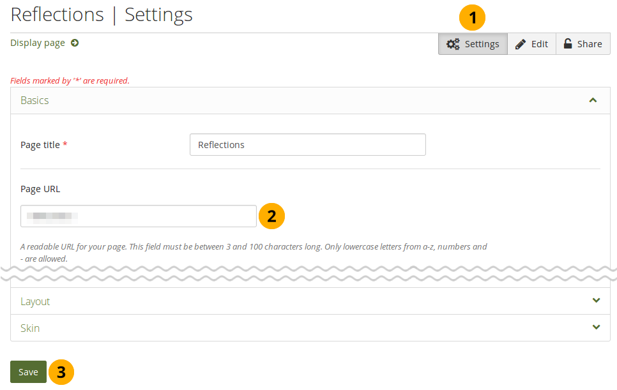Click the Reflections | Settings page heading
The image size is (617, 390).
(x=102, y=15)
